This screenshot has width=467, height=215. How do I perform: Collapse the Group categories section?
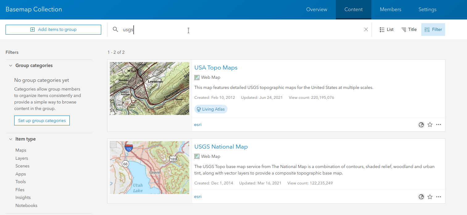coord(11,65)
